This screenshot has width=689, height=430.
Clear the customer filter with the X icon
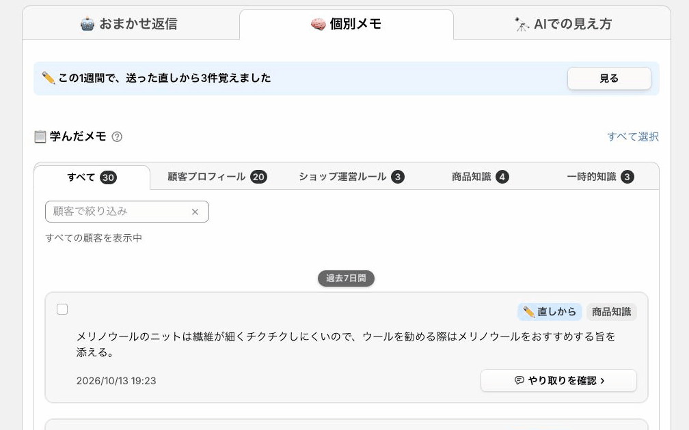(195, 212)
